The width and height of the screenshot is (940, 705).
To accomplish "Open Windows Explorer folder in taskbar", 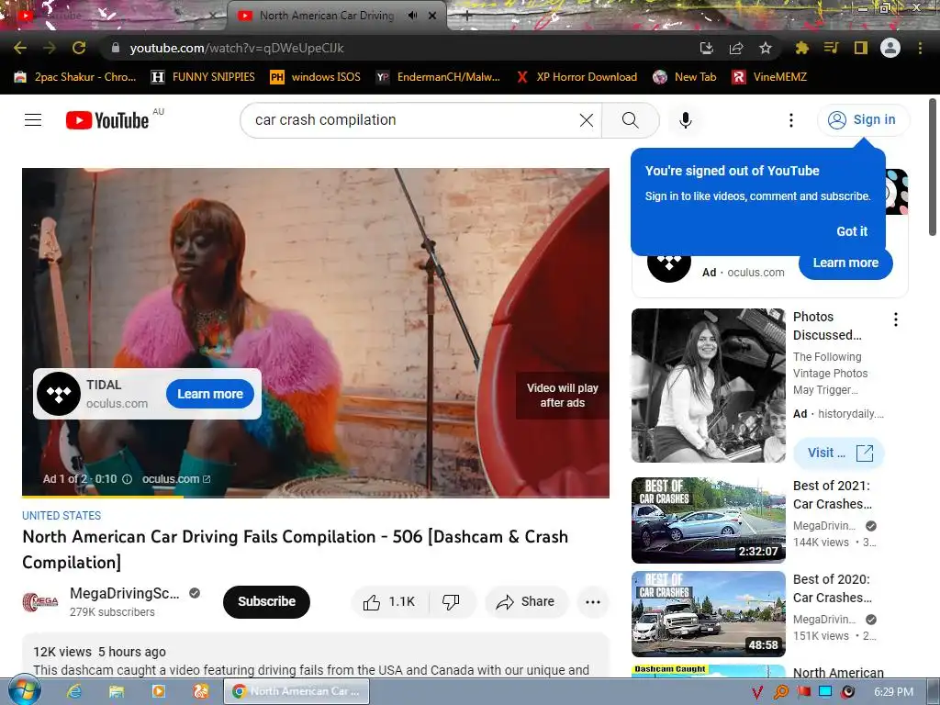I will pyautogui.click(x=117, y=691).
